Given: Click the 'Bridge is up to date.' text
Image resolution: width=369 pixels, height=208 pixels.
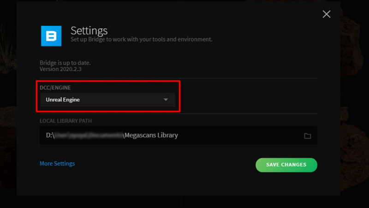Looking at the screenshot, I should [x=65, y=63].
